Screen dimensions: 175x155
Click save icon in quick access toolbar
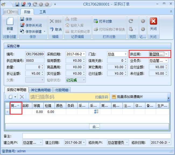pyautogui.click(x=17, y=4)
